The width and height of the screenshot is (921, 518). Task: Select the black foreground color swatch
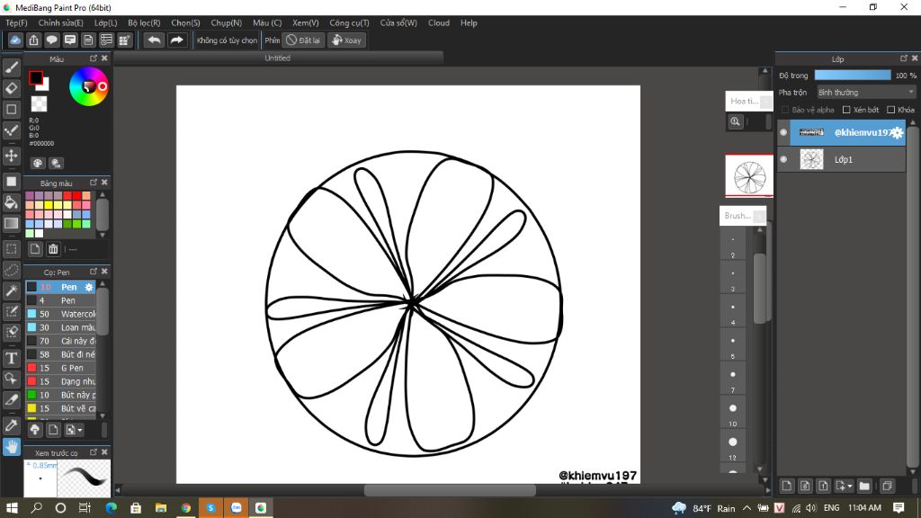tap(35, 77)
